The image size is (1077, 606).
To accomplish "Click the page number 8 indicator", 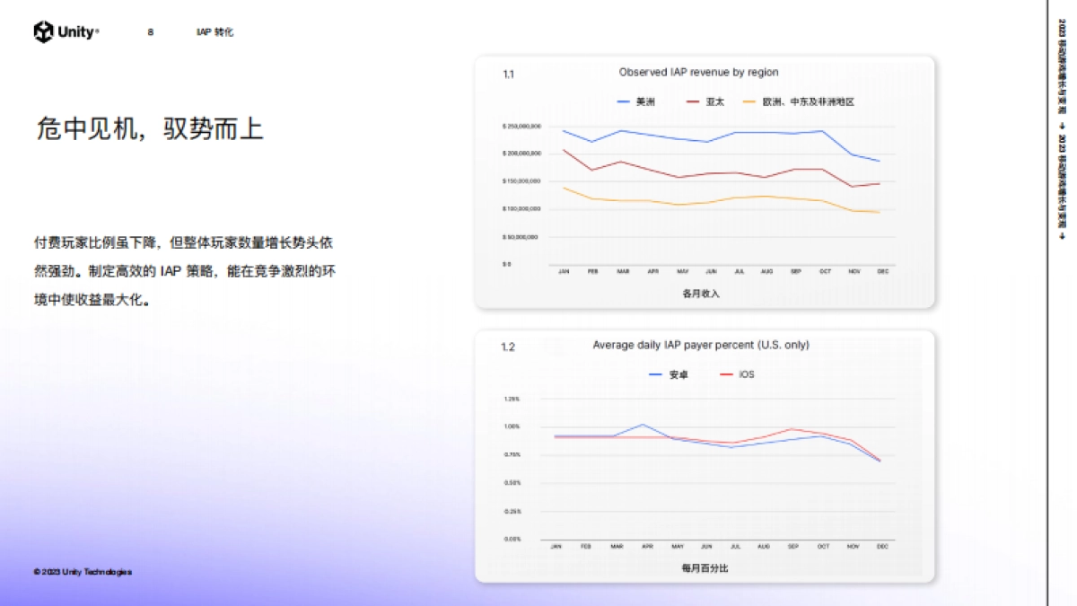I will click(150, 31).
